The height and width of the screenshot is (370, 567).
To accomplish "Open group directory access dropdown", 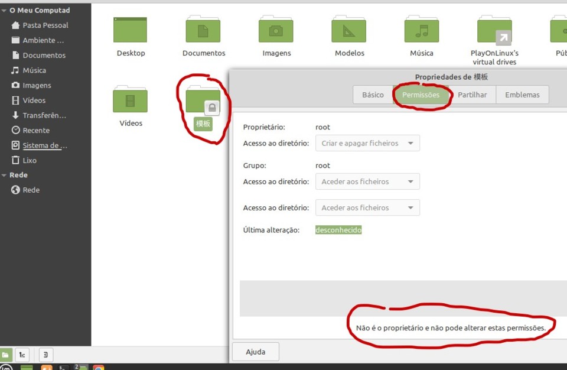I will [367, 181].
